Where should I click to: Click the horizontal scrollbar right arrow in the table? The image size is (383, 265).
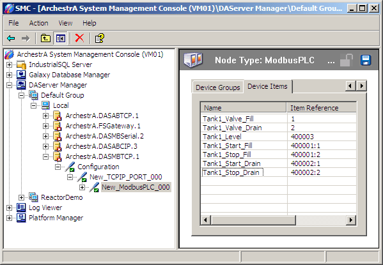(351, 220)
